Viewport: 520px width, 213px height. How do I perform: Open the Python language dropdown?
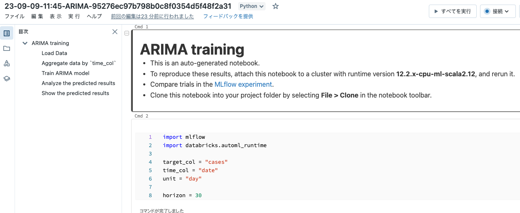[x=252, y=6]
